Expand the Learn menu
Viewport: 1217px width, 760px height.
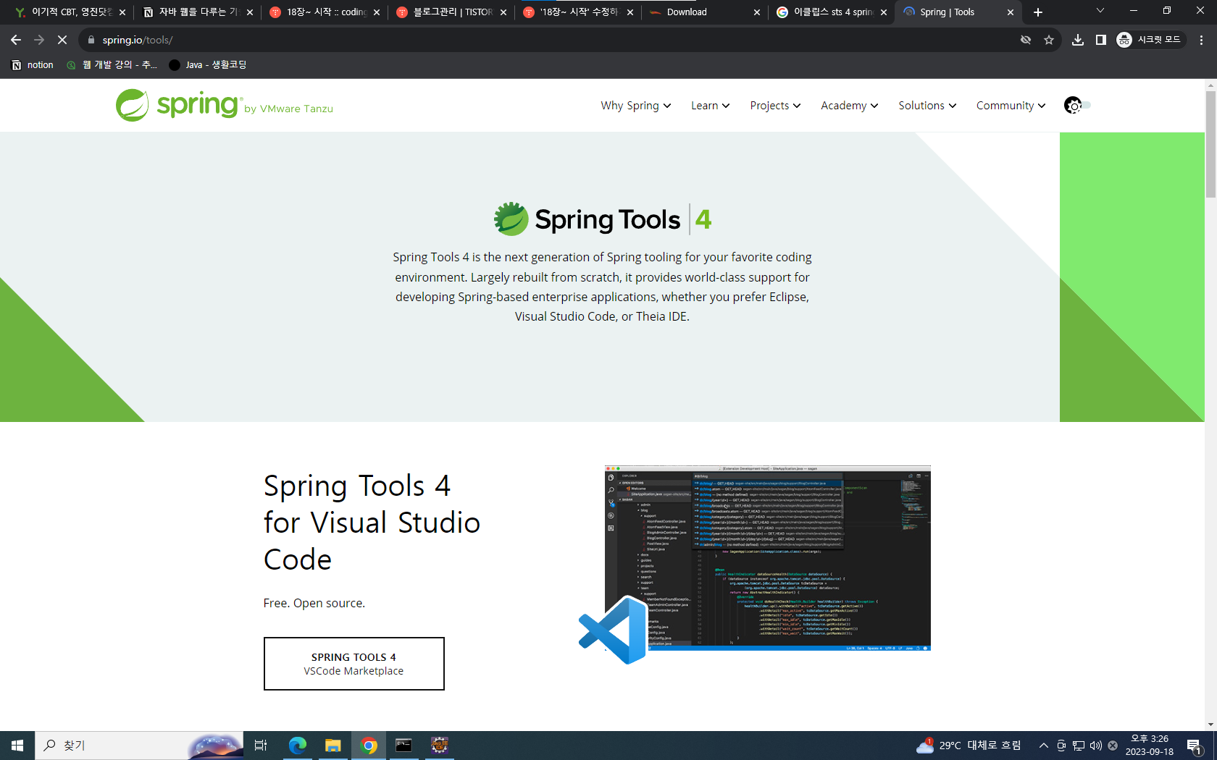pyautogui.click(x=710, y=106)
